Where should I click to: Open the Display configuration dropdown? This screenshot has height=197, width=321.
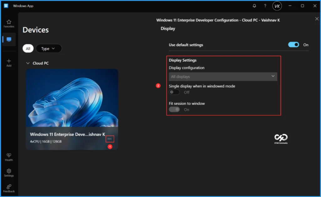tap(223, 77)
